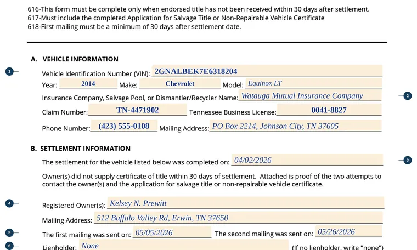Click the instruction line starting with 616
The height and width of the screenshot is (250, 417).
pos(199,9)
